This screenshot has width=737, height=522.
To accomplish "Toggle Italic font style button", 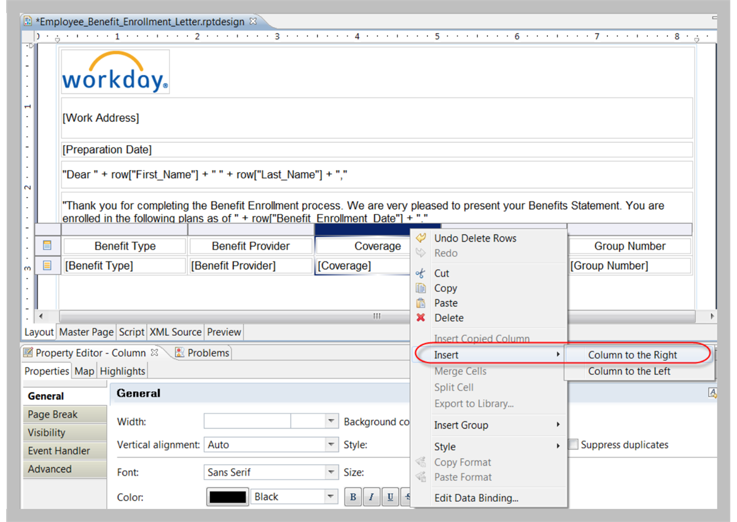I will coord(371,497).
